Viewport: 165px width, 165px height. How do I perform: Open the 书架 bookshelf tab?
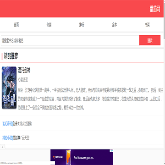(147, 25)
